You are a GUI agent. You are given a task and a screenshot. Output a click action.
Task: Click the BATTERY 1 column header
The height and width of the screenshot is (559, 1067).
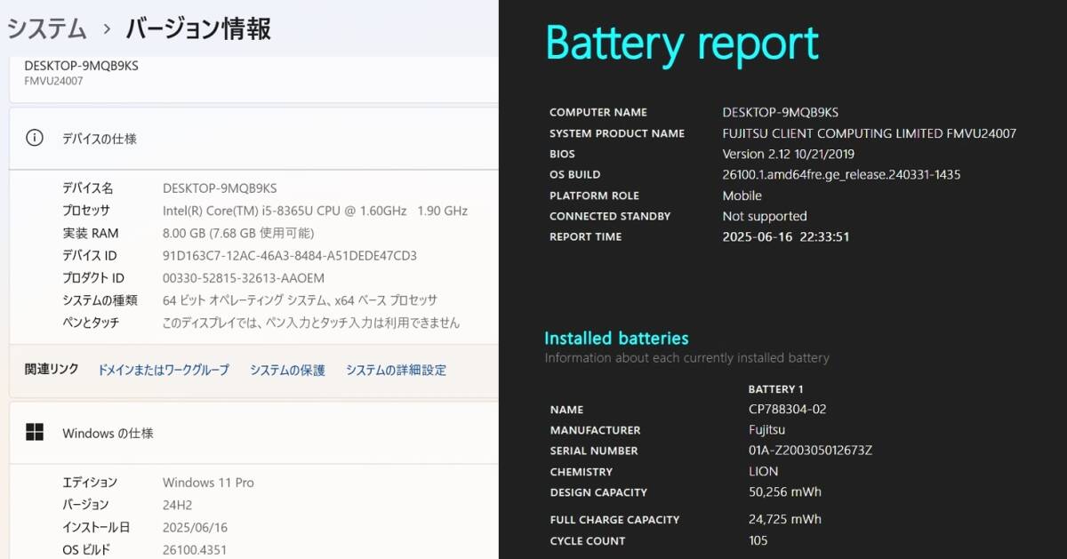pos(776,389)
